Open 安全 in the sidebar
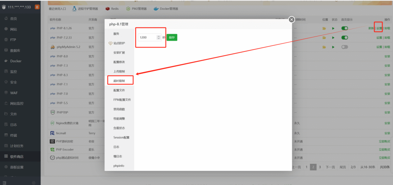 [13, 82]
